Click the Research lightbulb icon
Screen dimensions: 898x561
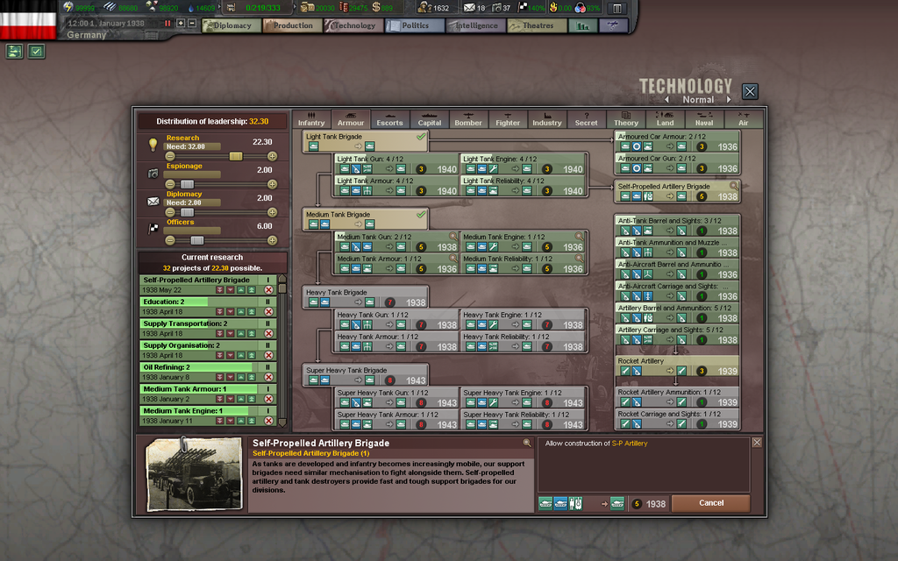pos(153,143)
